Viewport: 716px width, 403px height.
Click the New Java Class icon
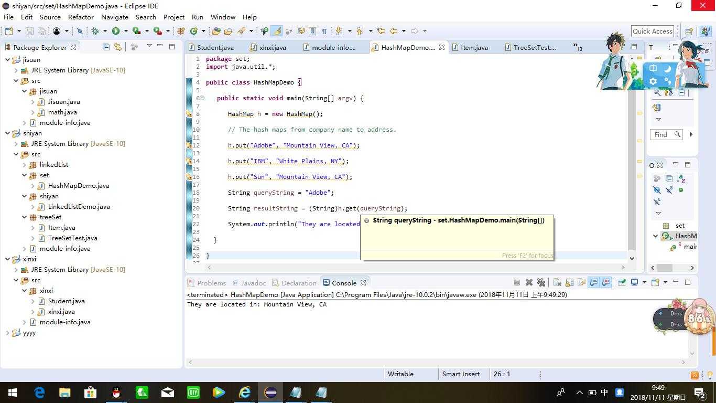[x=194, y=31]
